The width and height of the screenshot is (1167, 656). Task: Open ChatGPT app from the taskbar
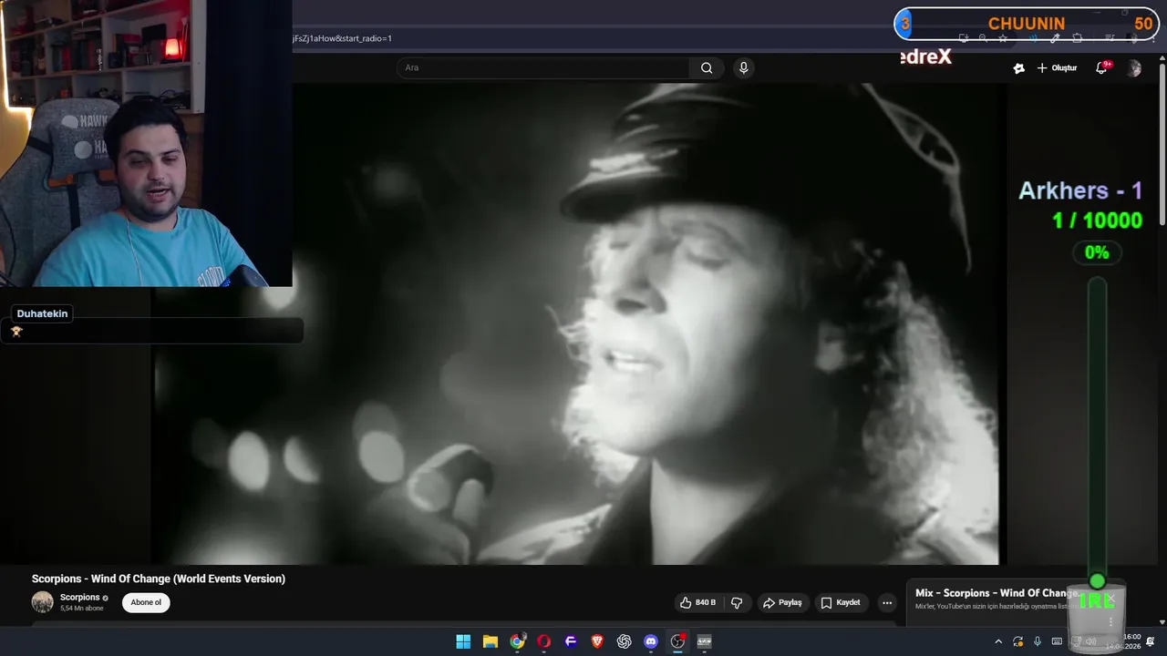[x=624, y=641]
